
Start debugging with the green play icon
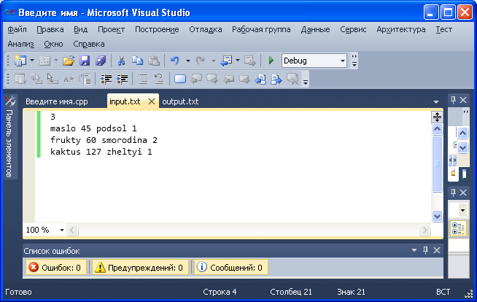271,61
